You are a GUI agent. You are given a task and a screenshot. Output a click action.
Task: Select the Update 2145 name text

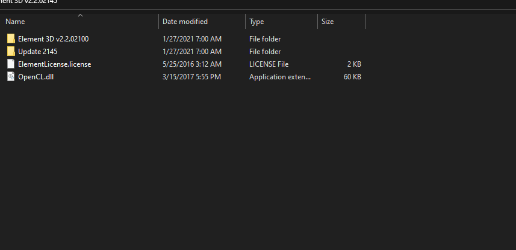point(37,52)
